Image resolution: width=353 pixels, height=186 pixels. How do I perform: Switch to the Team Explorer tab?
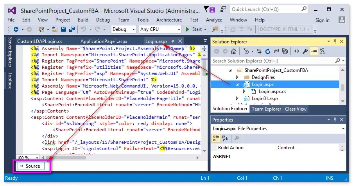pyautogui.click(x=266, y=109)
